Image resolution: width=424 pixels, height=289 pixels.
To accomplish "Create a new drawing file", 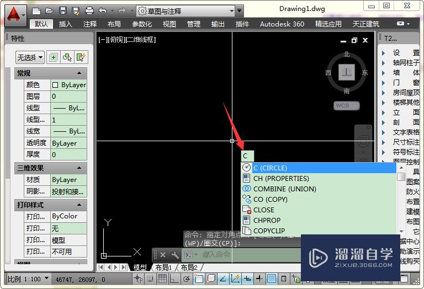I will click(36, 11).
